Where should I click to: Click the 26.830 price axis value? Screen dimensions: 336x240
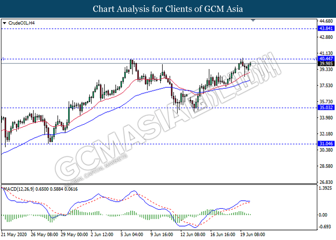tap(326, 182)
